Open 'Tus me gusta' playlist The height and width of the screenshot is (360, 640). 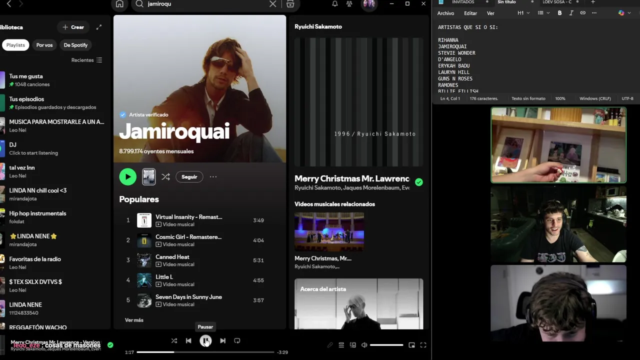click(52, 80)
